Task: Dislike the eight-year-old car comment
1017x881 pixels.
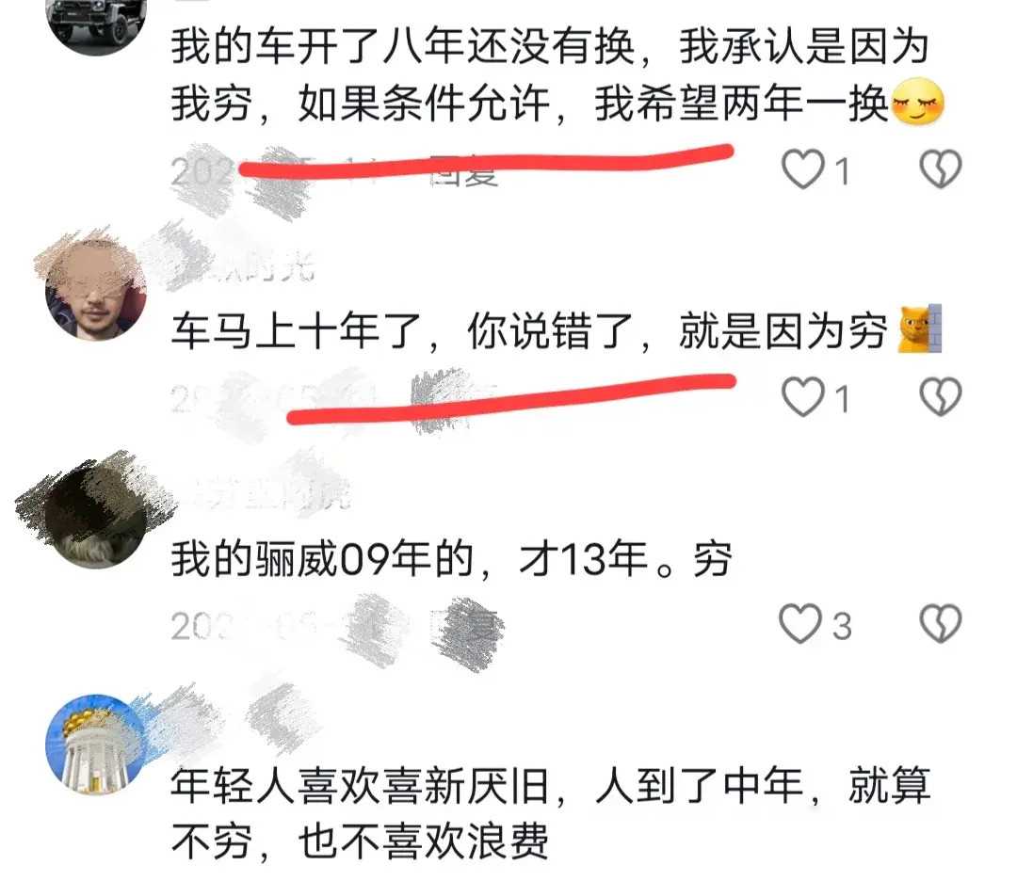Action: [x=941, y=169]
